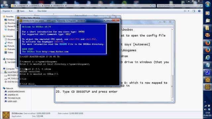Click the DOSBox Status Window title icon
Image resolution: width=212 pixels, height=119 pixels.
(18, 18)
